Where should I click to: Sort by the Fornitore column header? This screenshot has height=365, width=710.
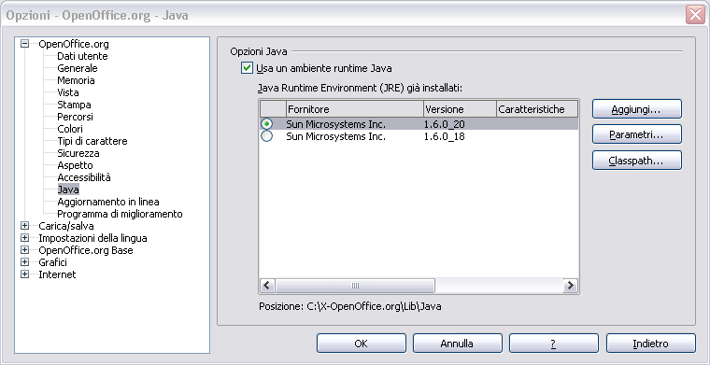coord(355,109)
